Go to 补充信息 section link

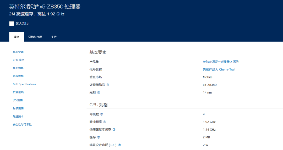click(x=18, y=68)
